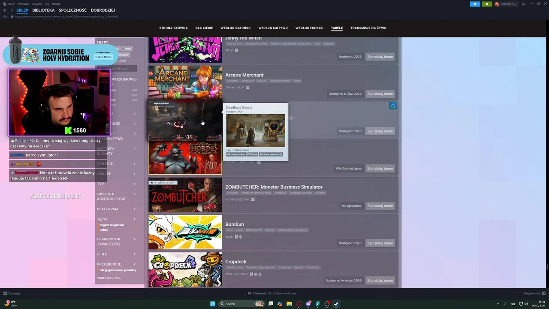549x309 pixels.
Task: Install demo for Arcane Merchant
Action: [x=380, y=94]
